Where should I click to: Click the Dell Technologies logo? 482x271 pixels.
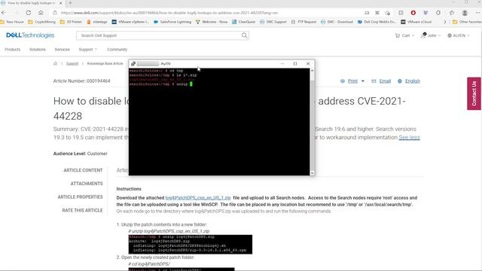coord(30,35)
